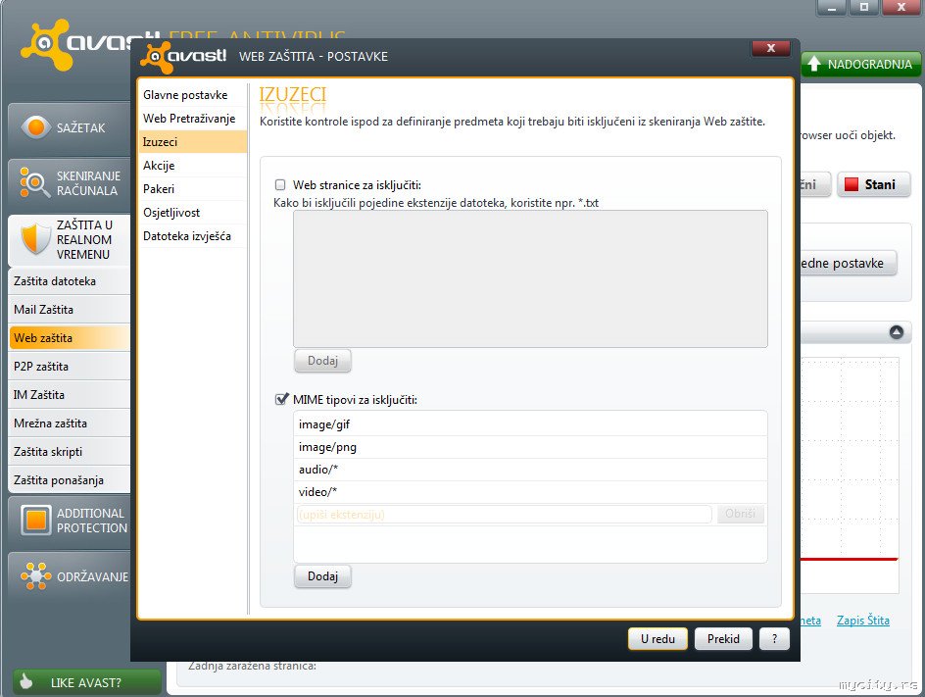Open Zaštita datoteka in main sidebar

70,281
